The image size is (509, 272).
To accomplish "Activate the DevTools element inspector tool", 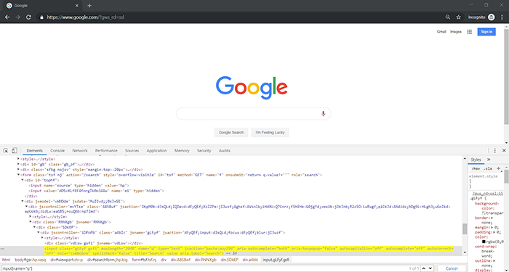I will [x=6, y=151].
